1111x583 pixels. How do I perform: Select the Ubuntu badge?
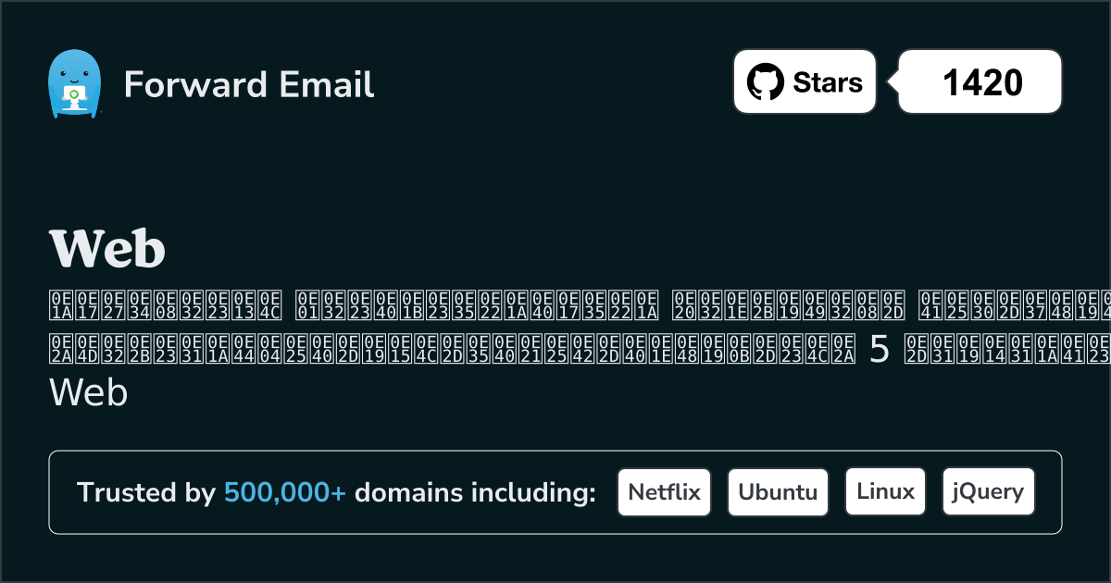778,491
